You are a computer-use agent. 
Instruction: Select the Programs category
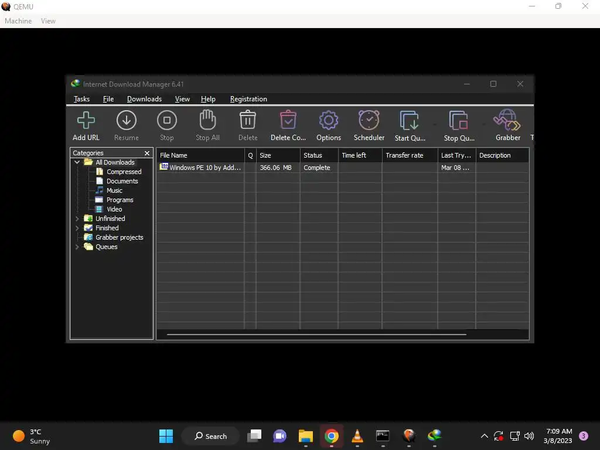[120, 200]
